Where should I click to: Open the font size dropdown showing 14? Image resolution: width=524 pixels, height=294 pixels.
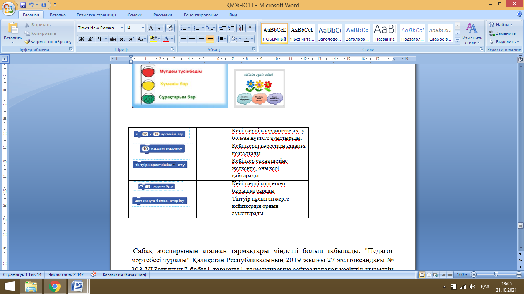pyautogui.click(x=143, y=28)
